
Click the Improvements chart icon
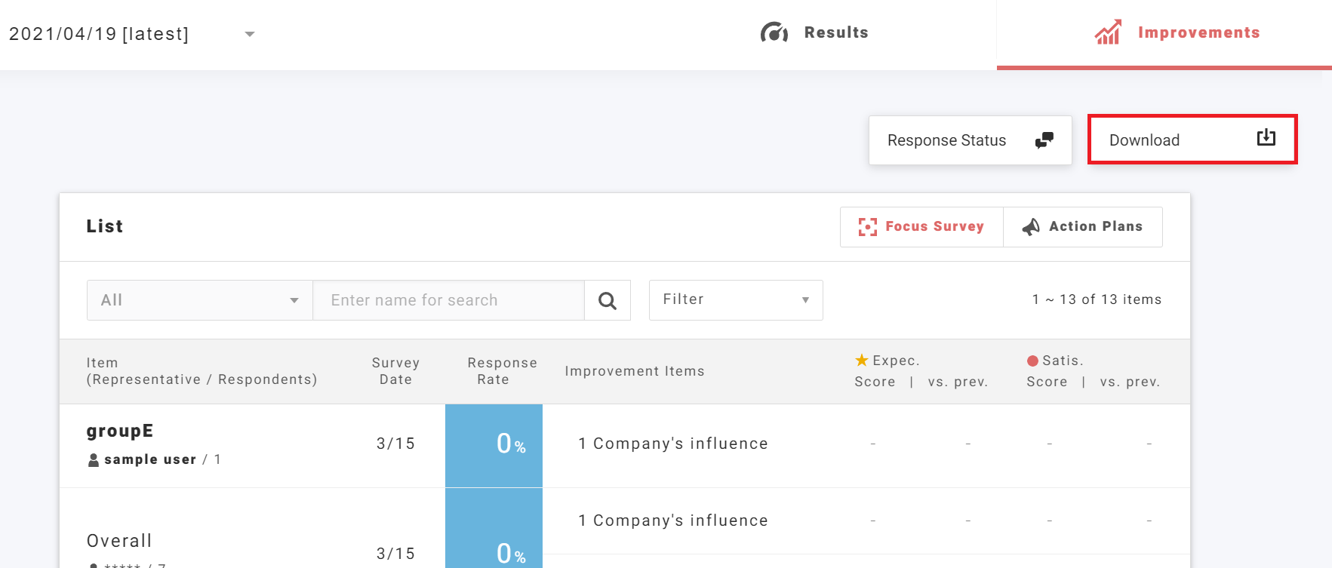click(x=1108, y=32)
